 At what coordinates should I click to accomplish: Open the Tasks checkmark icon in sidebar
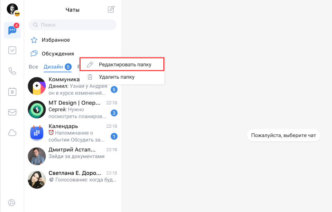12,51
